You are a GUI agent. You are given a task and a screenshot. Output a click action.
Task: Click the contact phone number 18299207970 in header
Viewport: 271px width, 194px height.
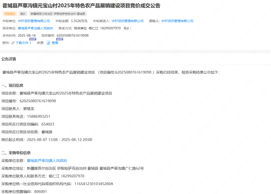[111, 28]
